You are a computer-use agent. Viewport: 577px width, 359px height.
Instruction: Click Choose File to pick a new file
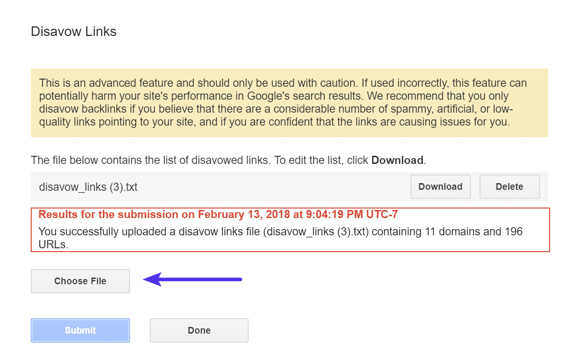click(80, 281)
